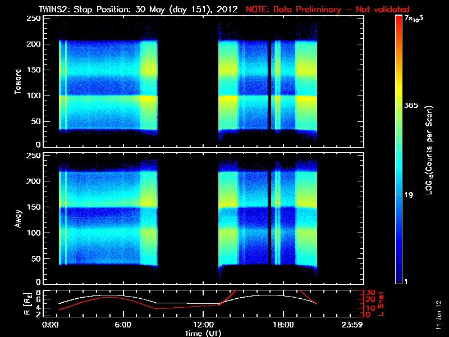Viewport: 449px width, 337px height.
Task: Click the white R curve peak near 6:00
Action: [x=110, y=295]
